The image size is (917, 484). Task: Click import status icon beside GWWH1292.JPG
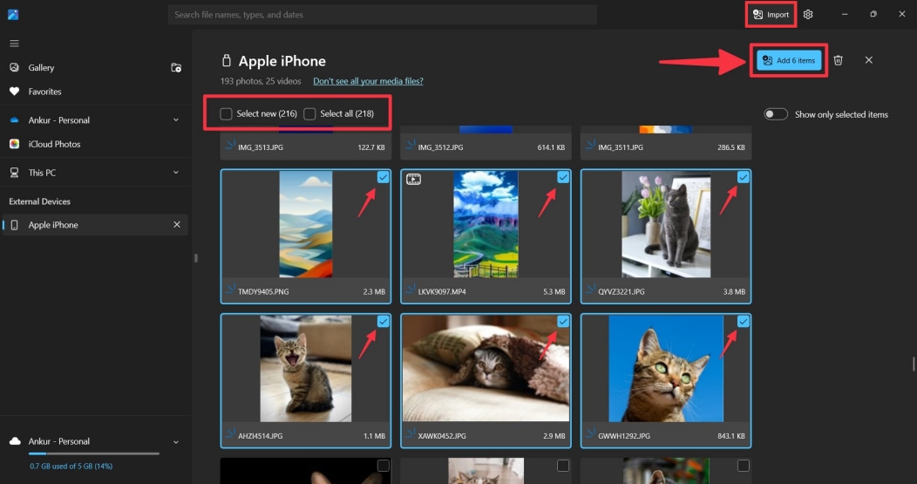pyautogui.click(x=591, y=434)
